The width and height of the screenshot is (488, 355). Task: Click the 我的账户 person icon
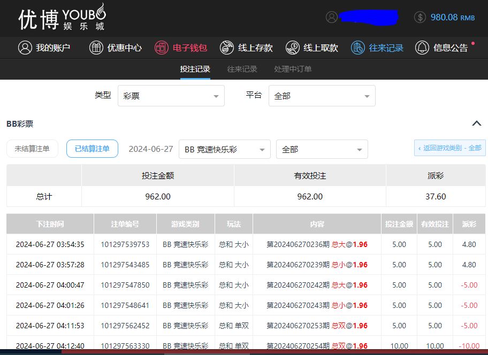point(25,48)
